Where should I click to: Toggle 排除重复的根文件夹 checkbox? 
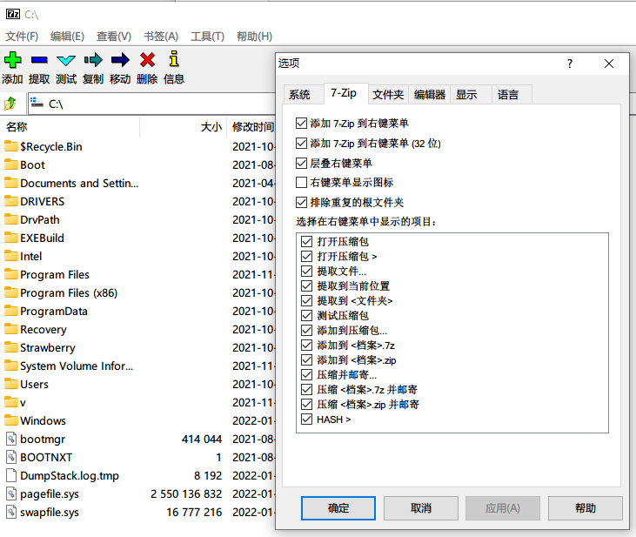(301, 202)
